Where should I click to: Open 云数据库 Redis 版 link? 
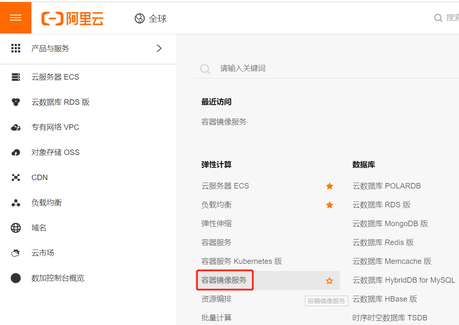(383, 242)
